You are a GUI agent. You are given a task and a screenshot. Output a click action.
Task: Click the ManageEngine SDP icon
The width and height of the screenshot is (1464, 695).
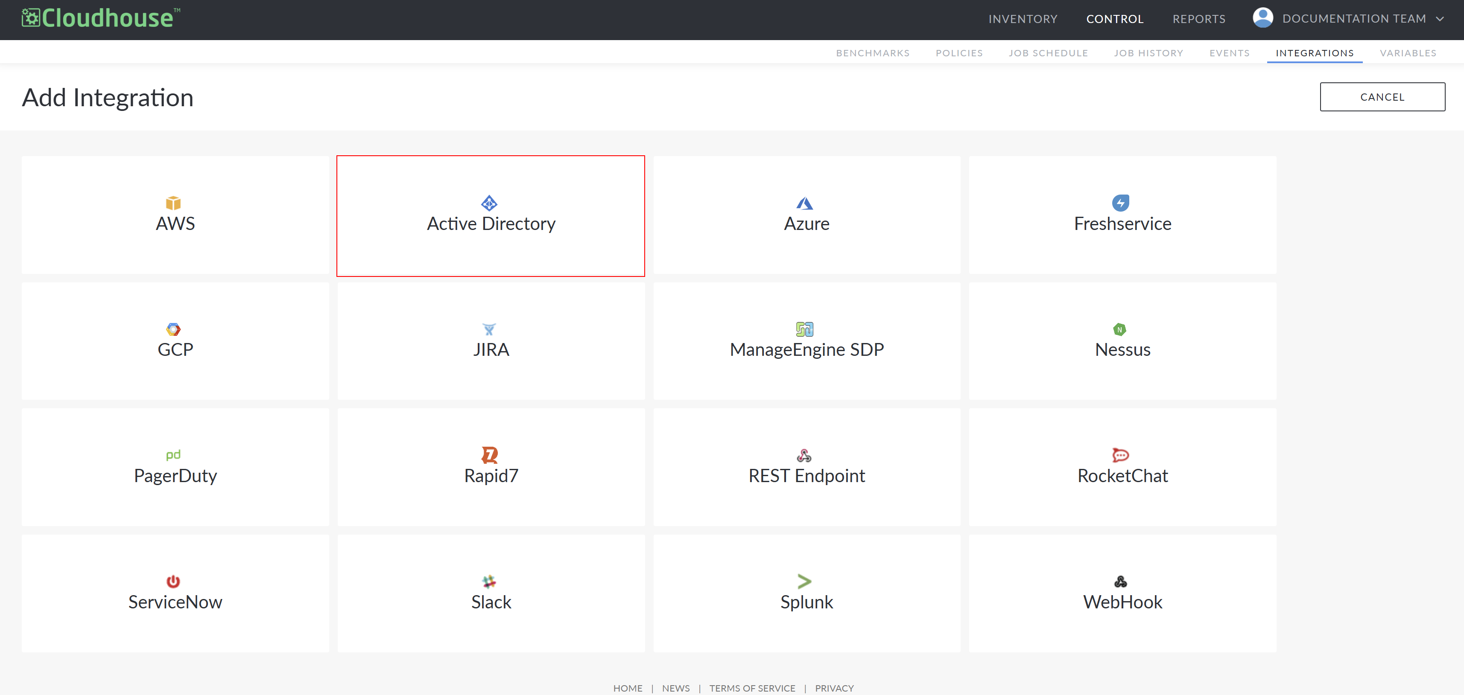coord(805,329)
